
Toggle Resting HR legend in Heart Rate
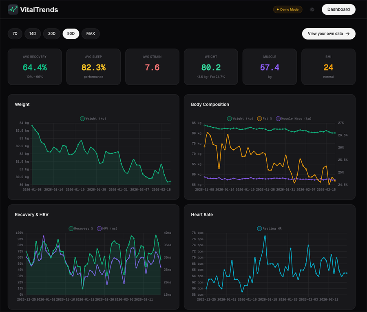click(x=269, y=229)
